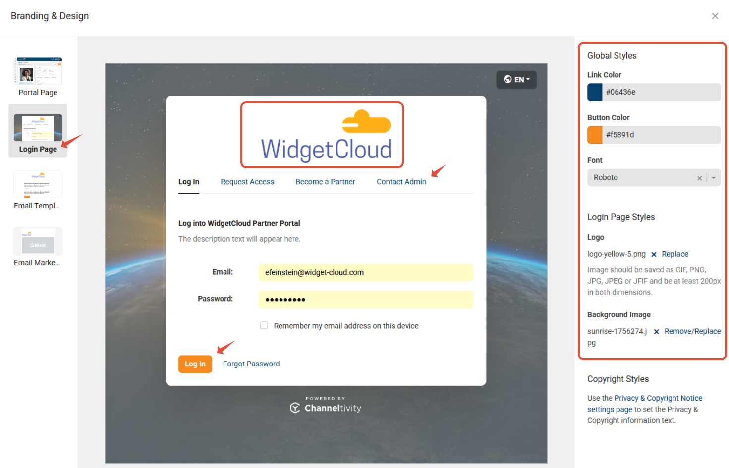Switch to the Become a Partner tab

point(325,182)
